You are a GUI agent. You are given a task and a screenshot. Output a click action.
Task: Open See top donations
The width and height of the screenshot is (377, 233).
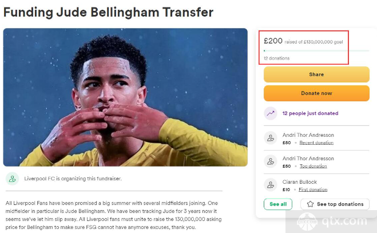335,204
